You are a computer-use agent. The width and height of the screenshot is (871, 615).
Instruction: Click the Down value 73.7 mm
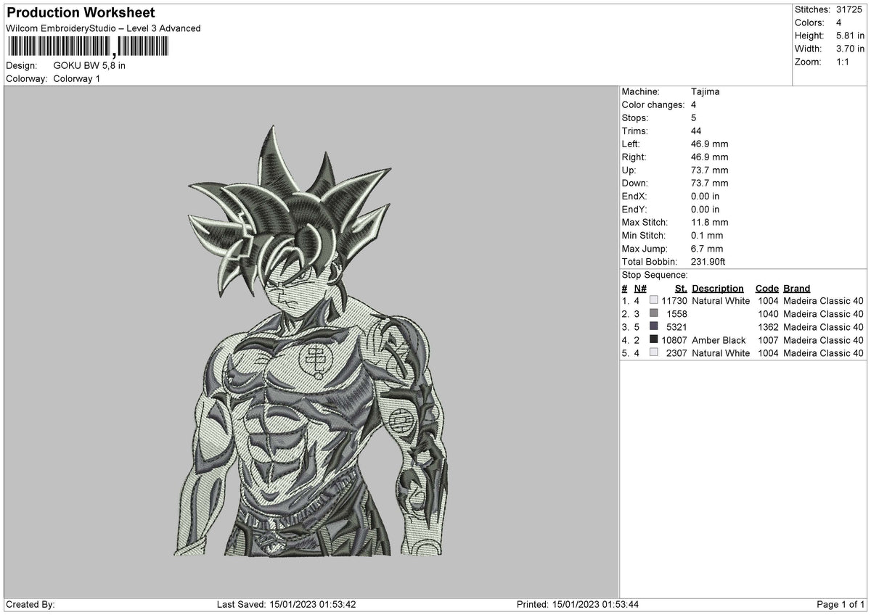710,183
